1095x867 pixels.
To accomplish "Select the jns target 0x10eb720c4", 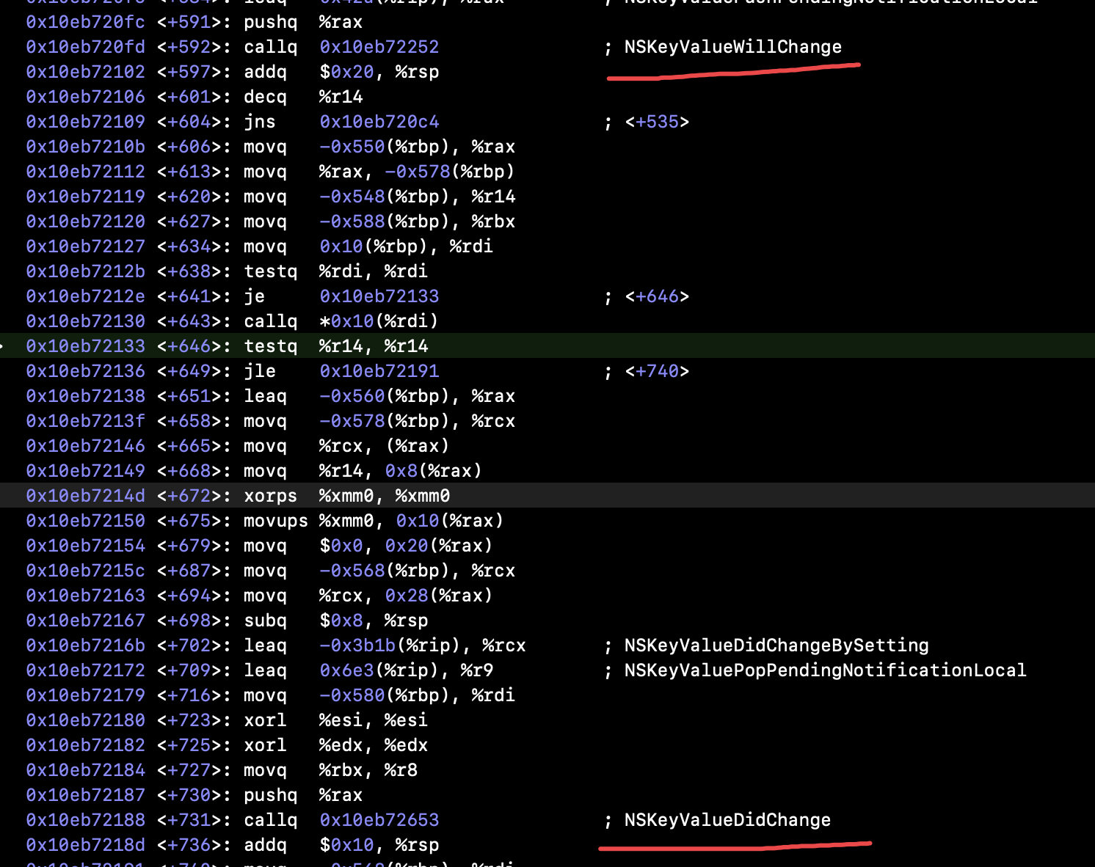I will (x=379, y=122).
